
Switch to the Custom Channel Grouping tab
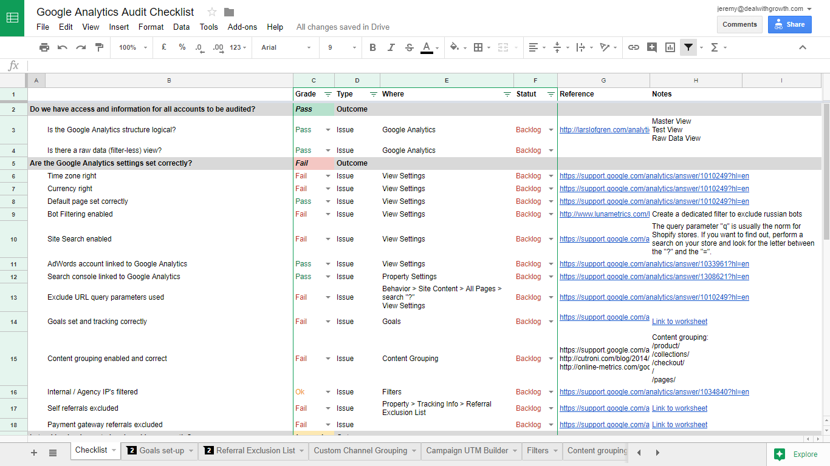coord(365,451)
